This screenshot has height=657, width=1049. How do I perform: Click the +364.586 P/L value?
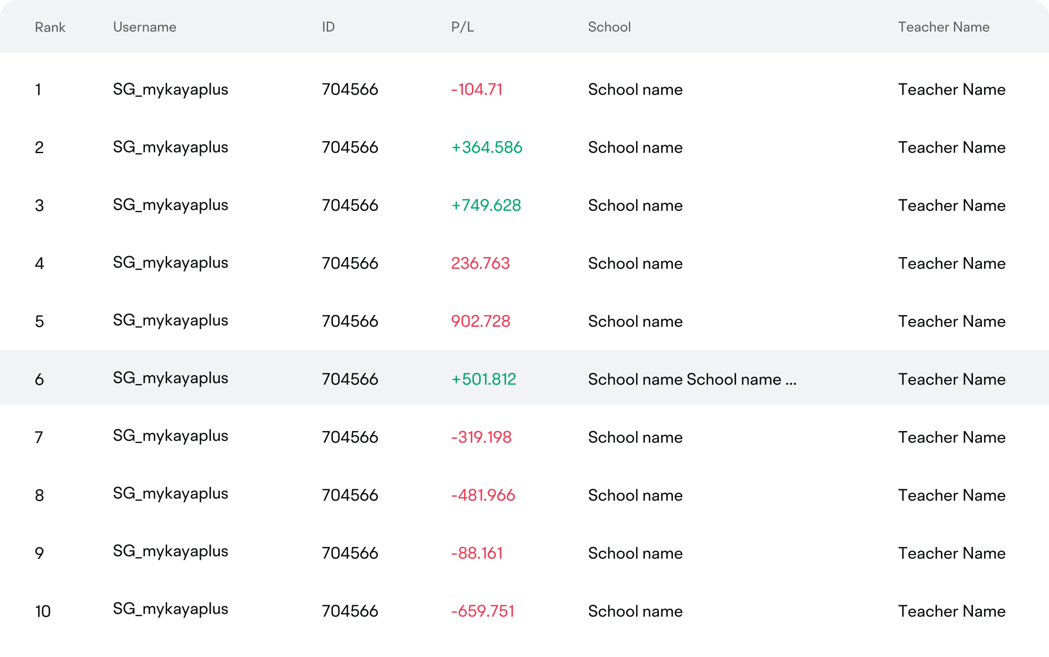487,147
